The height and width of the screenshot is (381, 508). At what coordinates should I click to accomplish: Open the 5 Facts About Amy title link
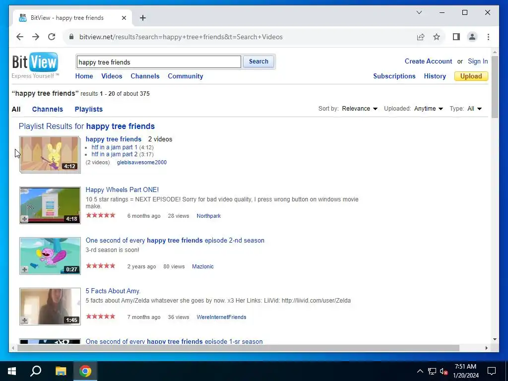tap(113, 291)
